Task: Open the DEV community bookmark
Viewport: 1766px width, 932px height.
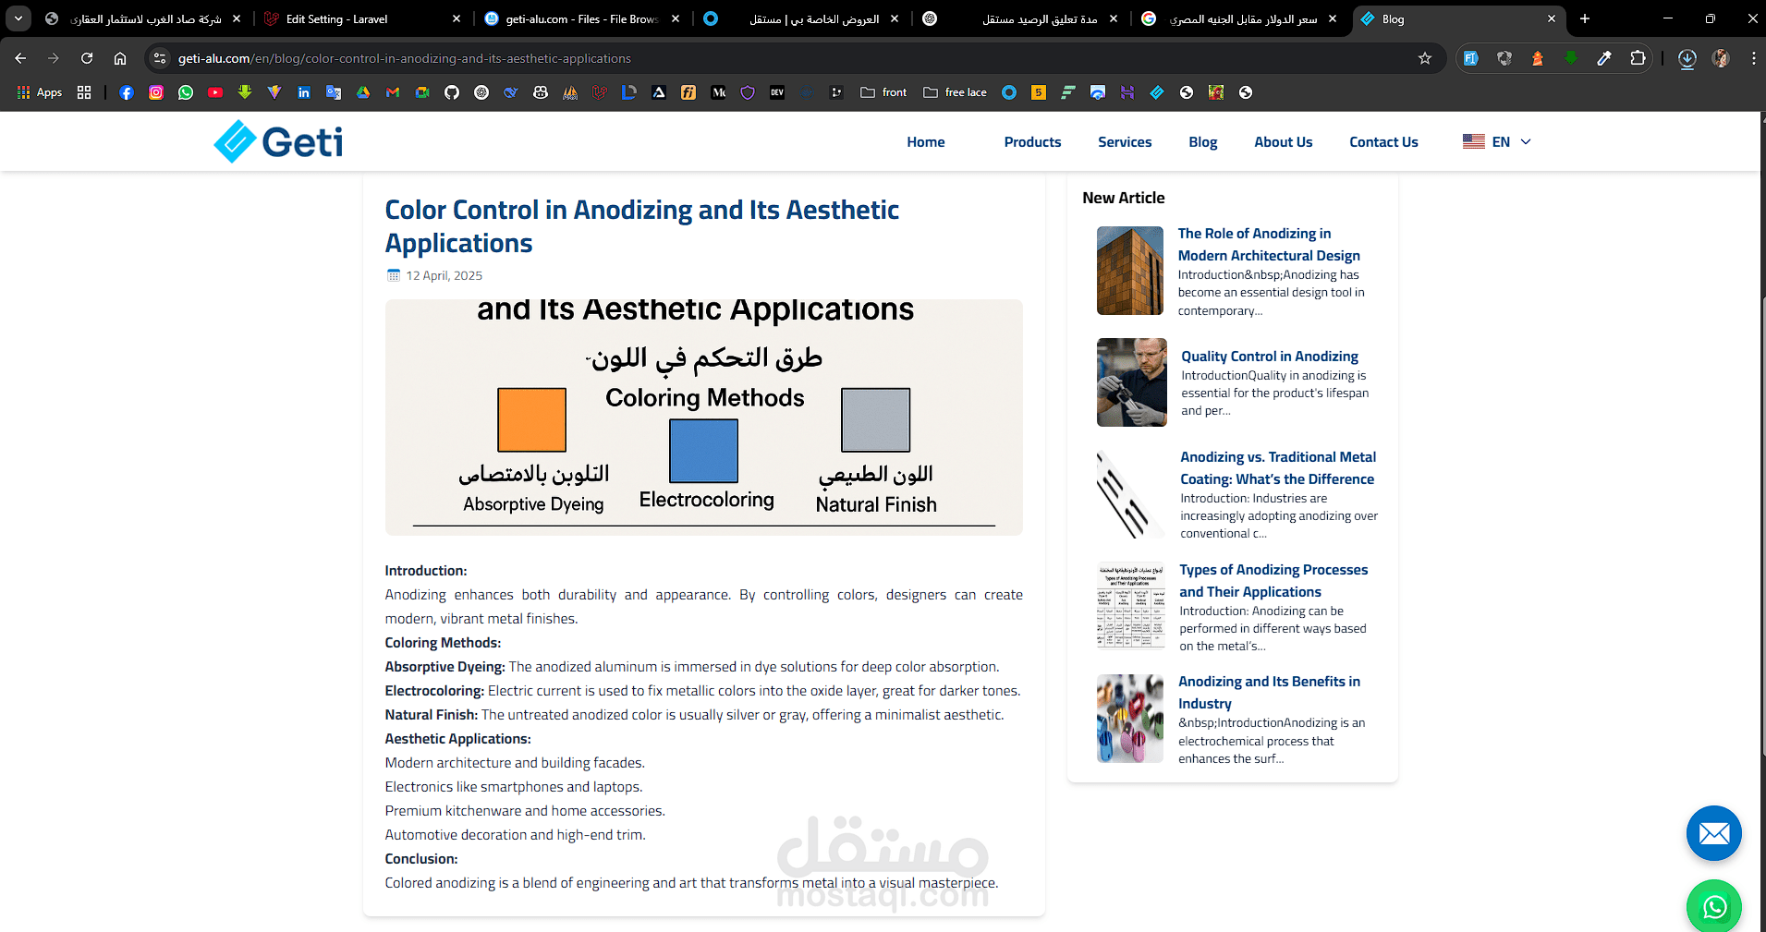Action: (x=777, y=92)
